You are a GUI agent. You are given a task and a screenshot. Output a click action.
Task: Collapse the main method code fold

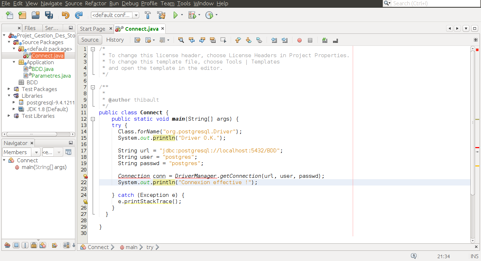(x=93, y=119)
